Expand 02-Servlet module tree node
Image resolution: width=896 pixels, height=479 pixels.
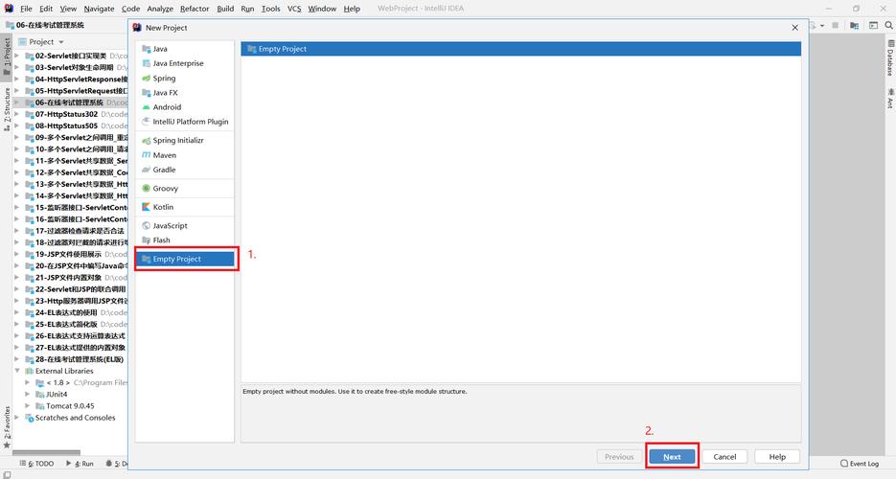click(16, 56)
